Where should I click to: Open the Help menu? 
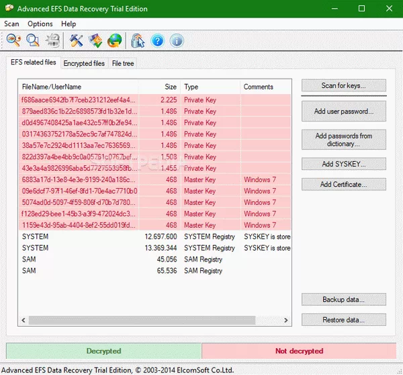[x=69, y=24]
